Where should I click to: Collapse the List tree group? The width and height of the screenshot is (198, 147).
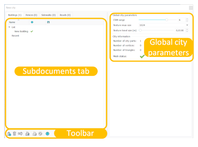pos(9,27)
